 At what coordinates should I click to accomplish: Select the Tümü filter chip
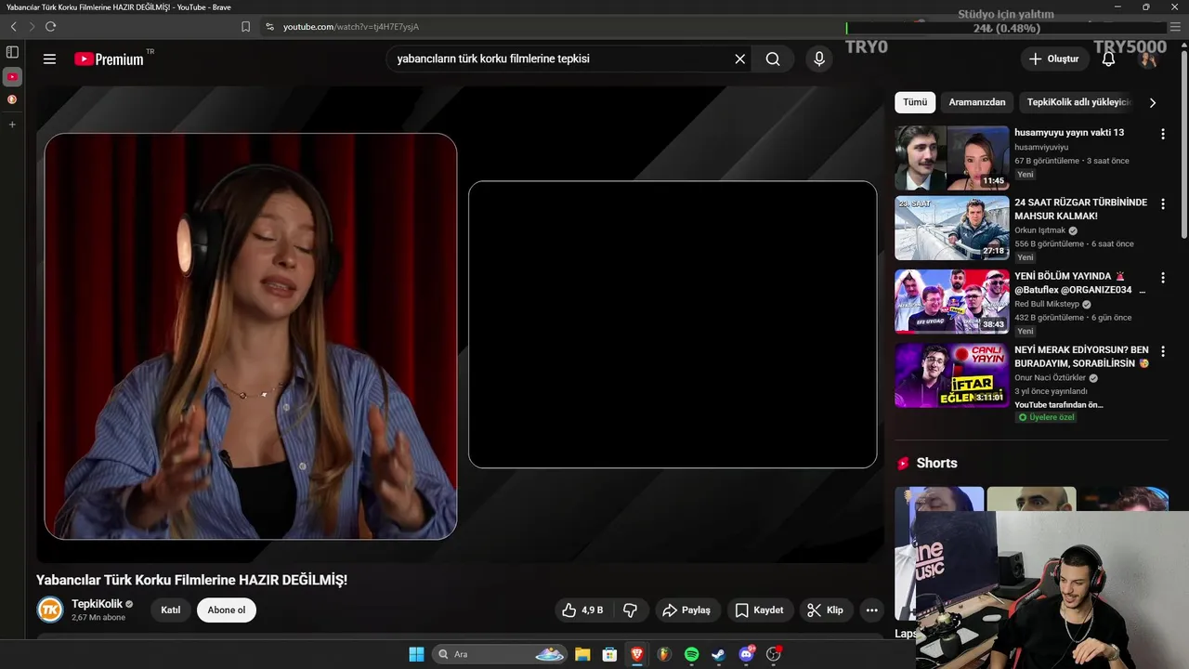tap(915, 102)
